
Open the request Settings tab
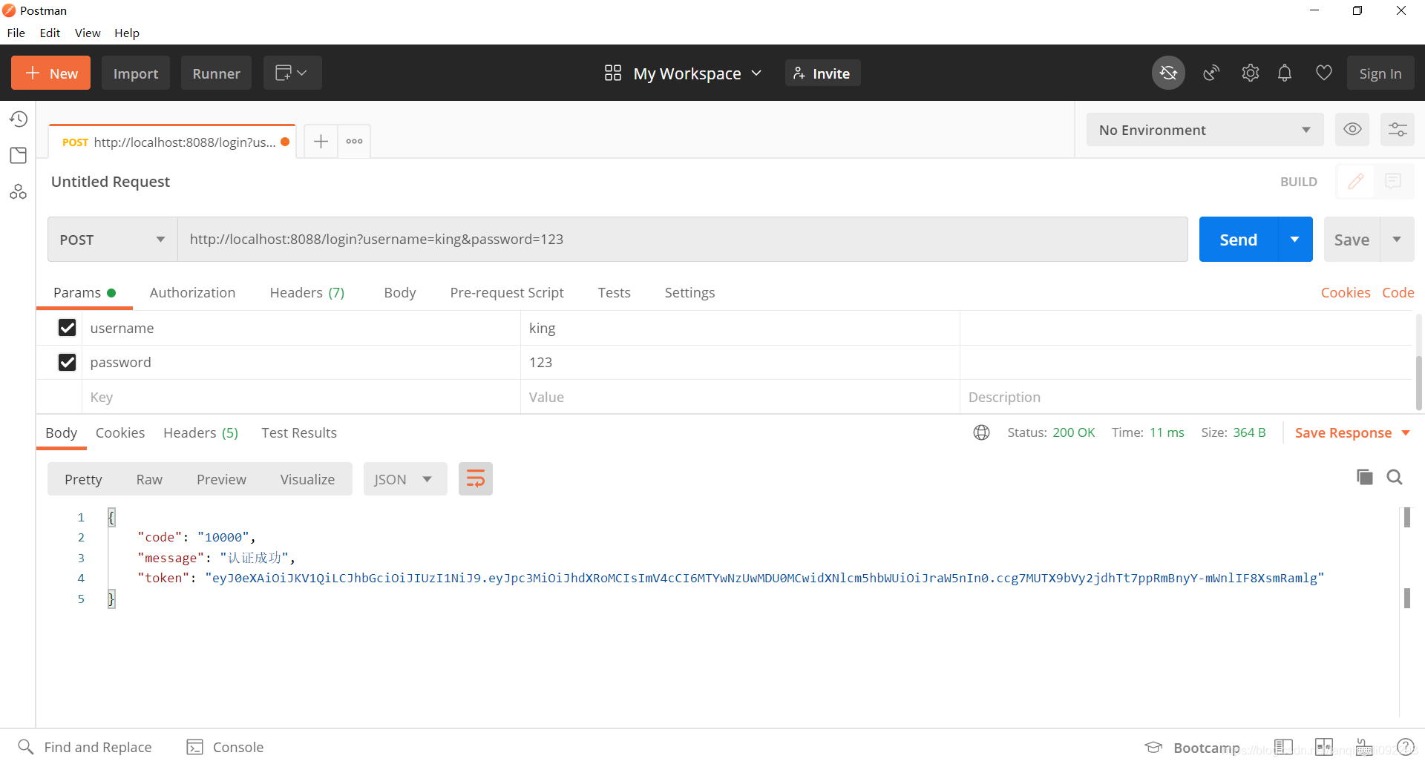pyautogui.click(x=689, y=292)
